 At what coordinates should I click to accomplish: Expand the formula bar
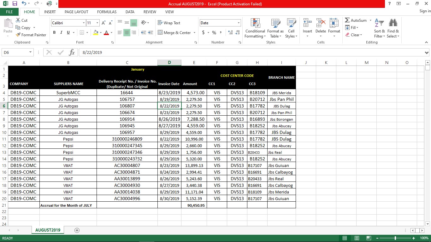[427, 53]
